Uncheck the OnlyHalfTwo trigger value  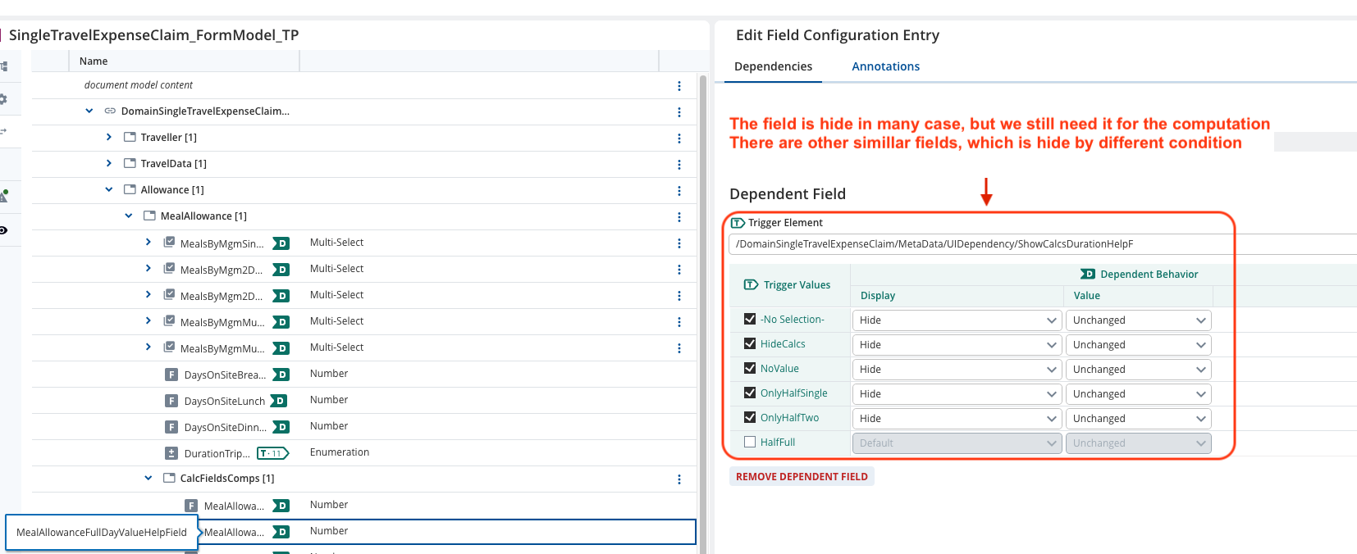coord(750,417)
